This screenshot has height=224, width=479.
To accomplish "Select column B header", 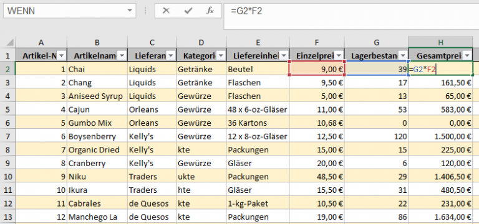I will pos(97,42).
